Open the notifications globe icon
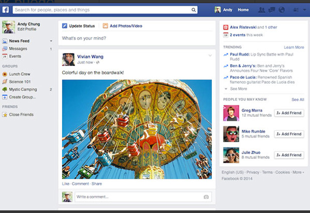310x213 pixels. (x=281, y=10)
